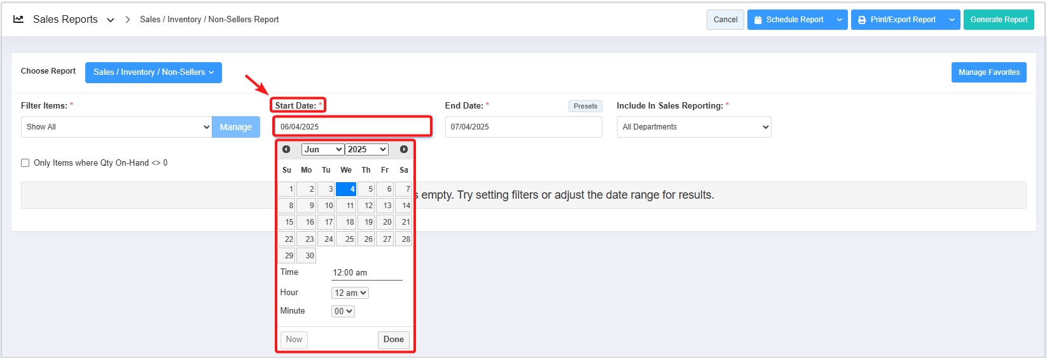The width and height of the screenshot is (1047, 358).
Task: Open the All Departments dropdown
Action: pyautogui.click(x=693, y=127)
